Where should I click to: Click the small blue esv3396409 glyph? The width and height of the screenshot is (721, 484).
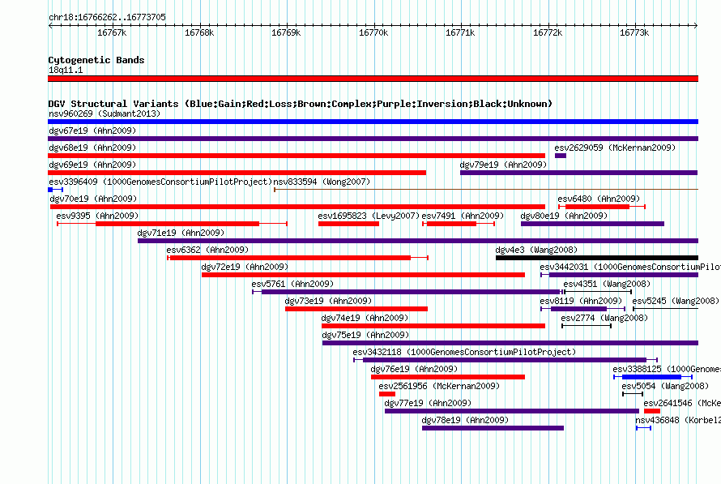point(55,190)
